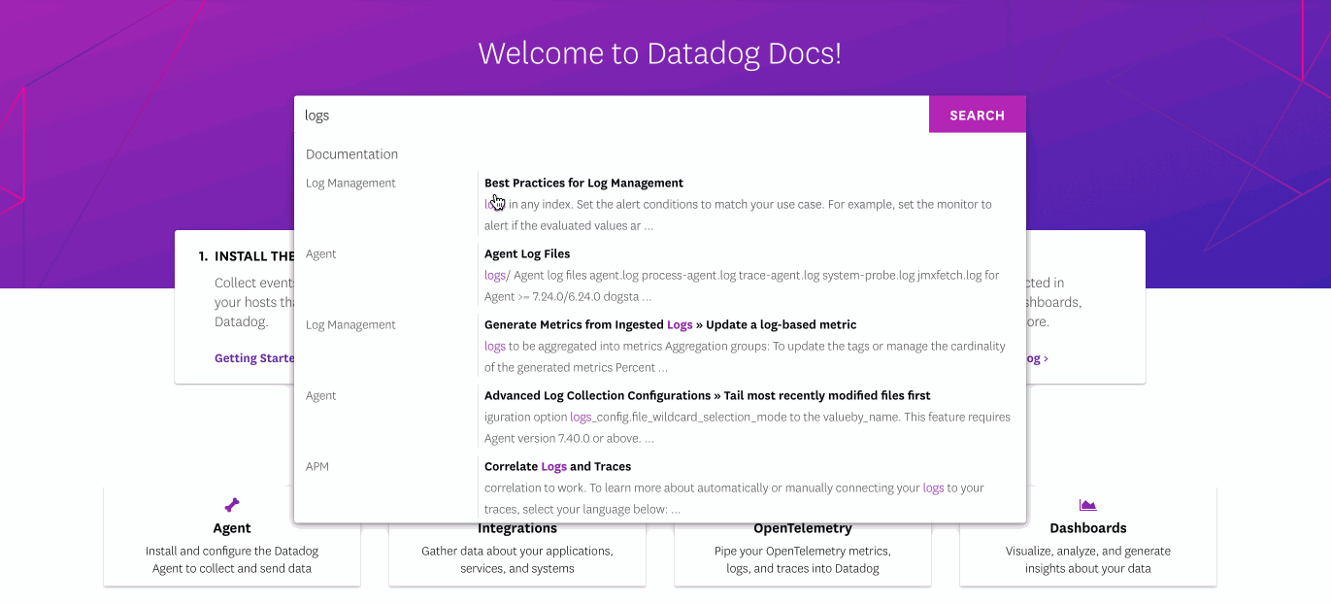Viewport: 1331px width, 604px height.
Task: Click snippet mentioning "logs_config.file_wildcard_selection_mode"
Action: click(x=748, y=427)
